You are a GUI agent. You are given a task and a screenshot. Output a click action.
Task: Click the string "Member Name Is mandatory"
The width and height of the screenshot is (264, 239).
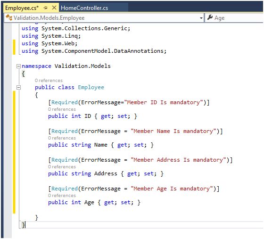click(173, 131)
